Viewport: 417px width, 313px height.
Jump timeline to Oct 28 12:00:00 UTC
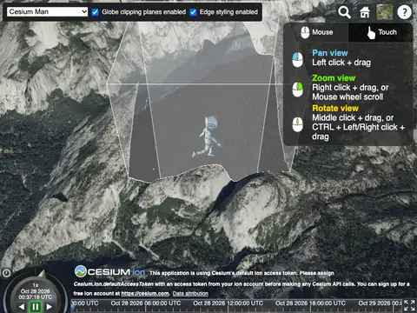point(228,303)
